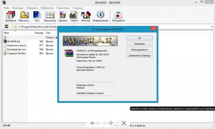Sort by the Размер column header
Screen dimensions: 215x129
(39, 33)
